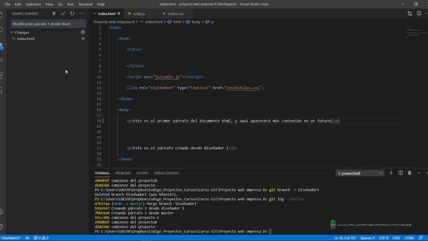
Task: Select the index.html editor tab
Action: pos(106,13)
